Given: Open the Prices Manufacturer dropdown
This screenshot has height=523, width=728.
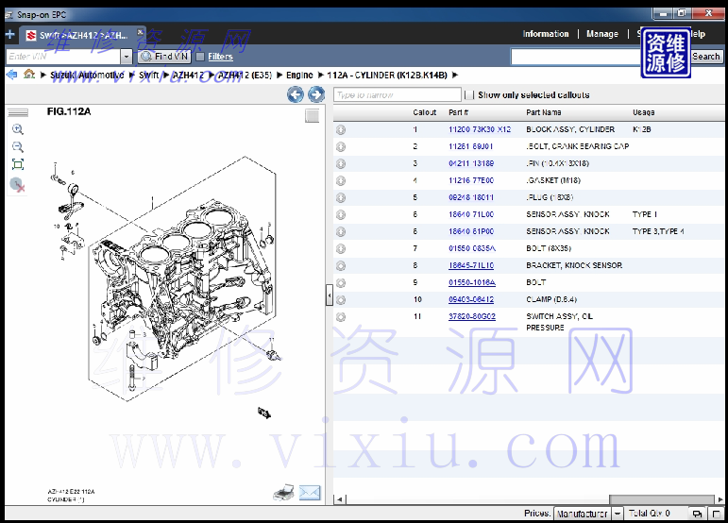Looking at the screenshot, I should [x=618, y=514].
